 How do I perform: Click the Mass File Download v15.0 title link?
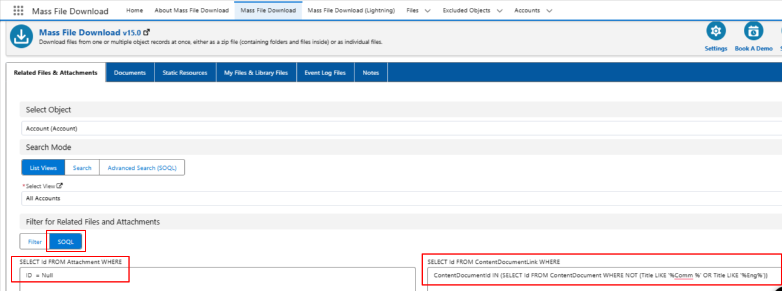pos(90,32)
